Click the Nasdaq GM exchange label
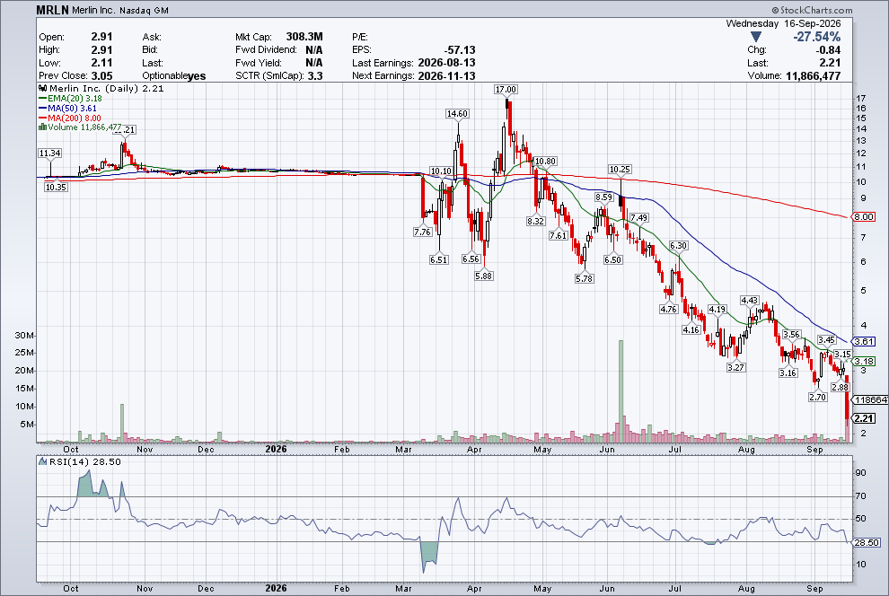Screen dimensions: 889x596 144,10
